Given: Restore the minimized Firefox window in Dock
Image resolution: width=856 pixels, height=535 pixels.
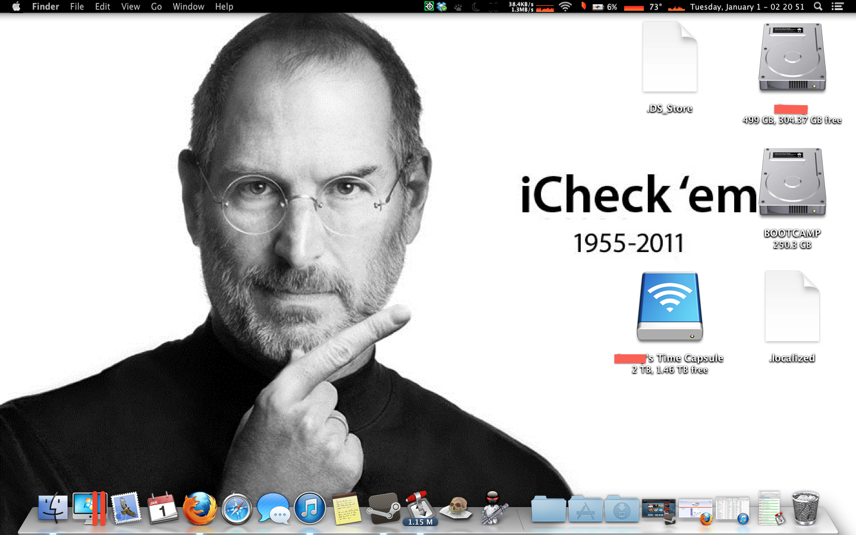Looking at the screenshot, I should click(x=695, y=512).
